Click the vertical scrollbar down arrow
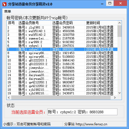Screen dimensions: 129x129 pyautogui.click(x=119, y=93)
